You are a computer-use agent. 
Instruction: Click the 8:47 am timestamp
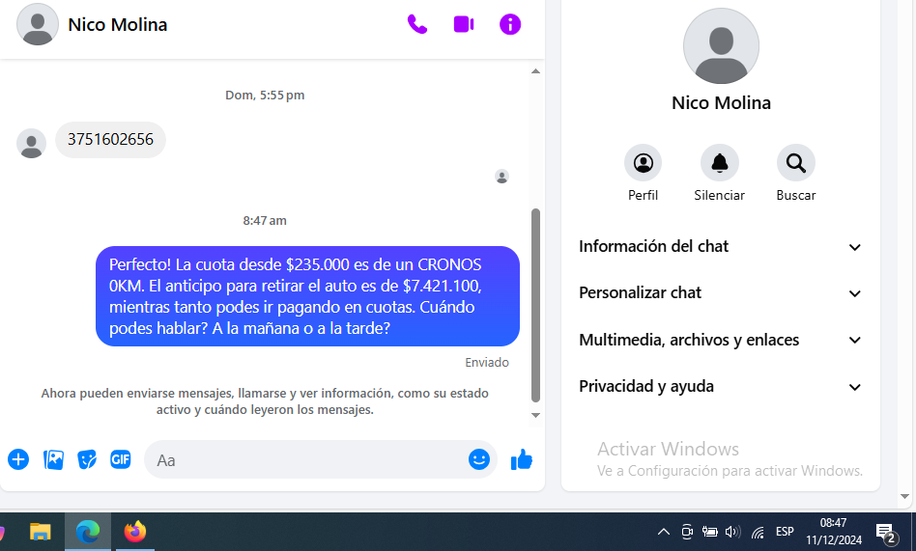tap(265, 221)
